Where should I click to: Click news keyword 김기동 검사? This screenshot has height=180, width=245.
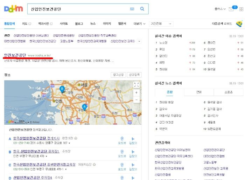click(x=215, y=109)
